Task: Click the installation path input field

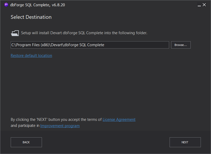Action: [90, 45]
